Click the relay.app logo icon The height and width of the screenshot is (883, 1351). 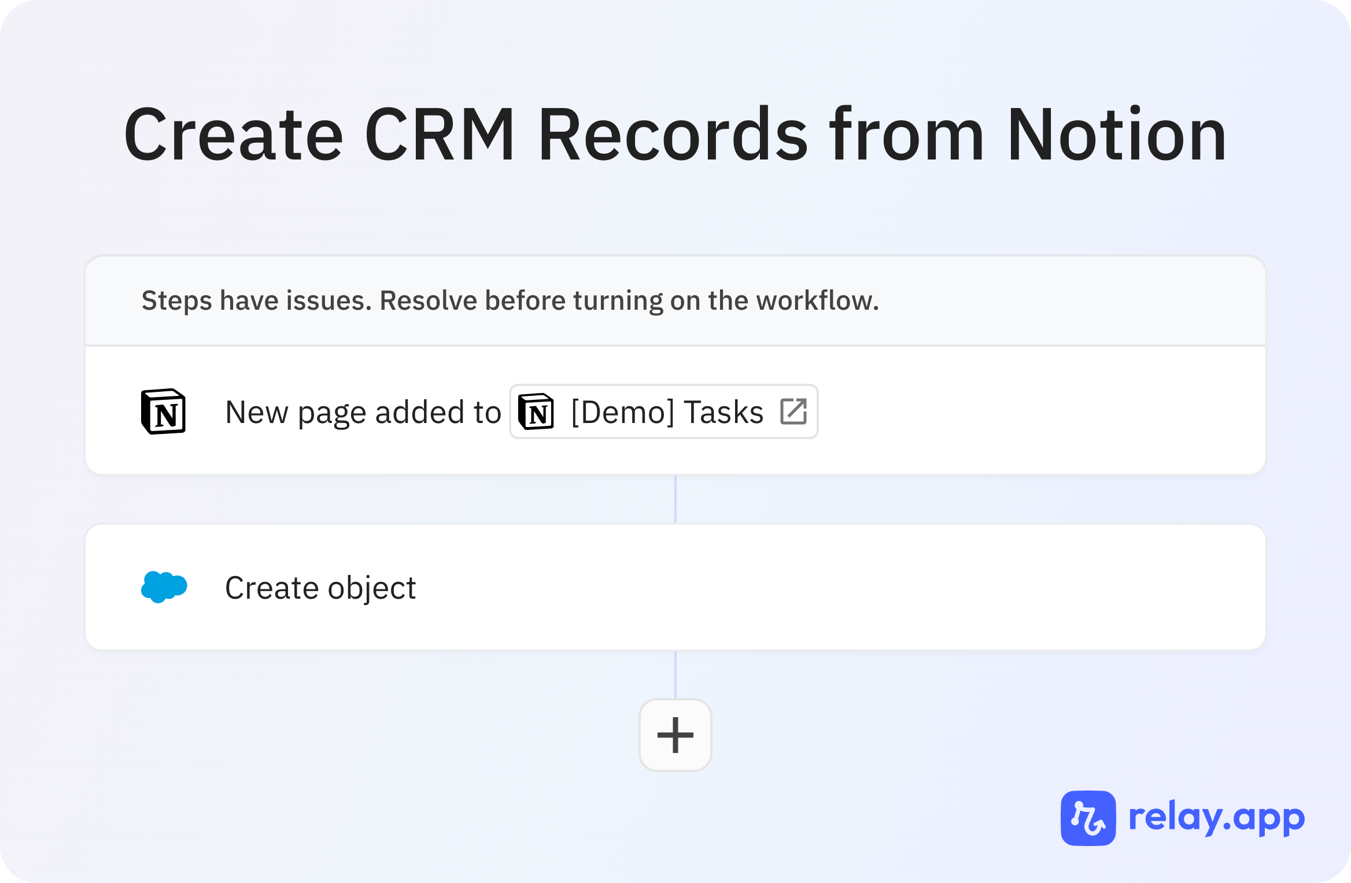tap(1088, 818)
